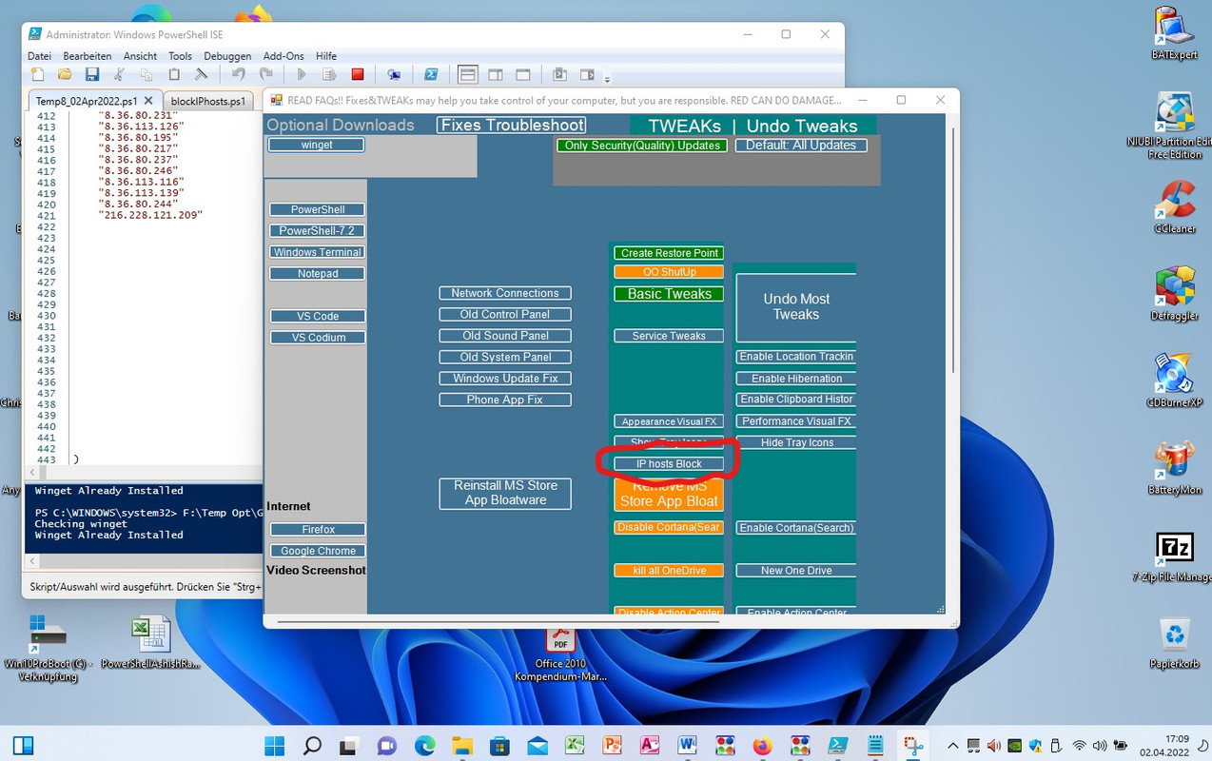The height and width of the screenshot is (761, 1212).
Task: Click the Undo Most Tweaks button
Action: click(x=796, y=307)
